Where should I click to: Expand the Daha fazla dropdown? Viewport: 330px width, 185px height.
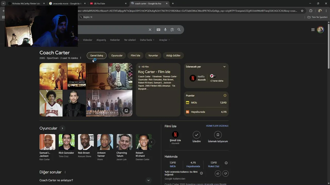(147, 40)
